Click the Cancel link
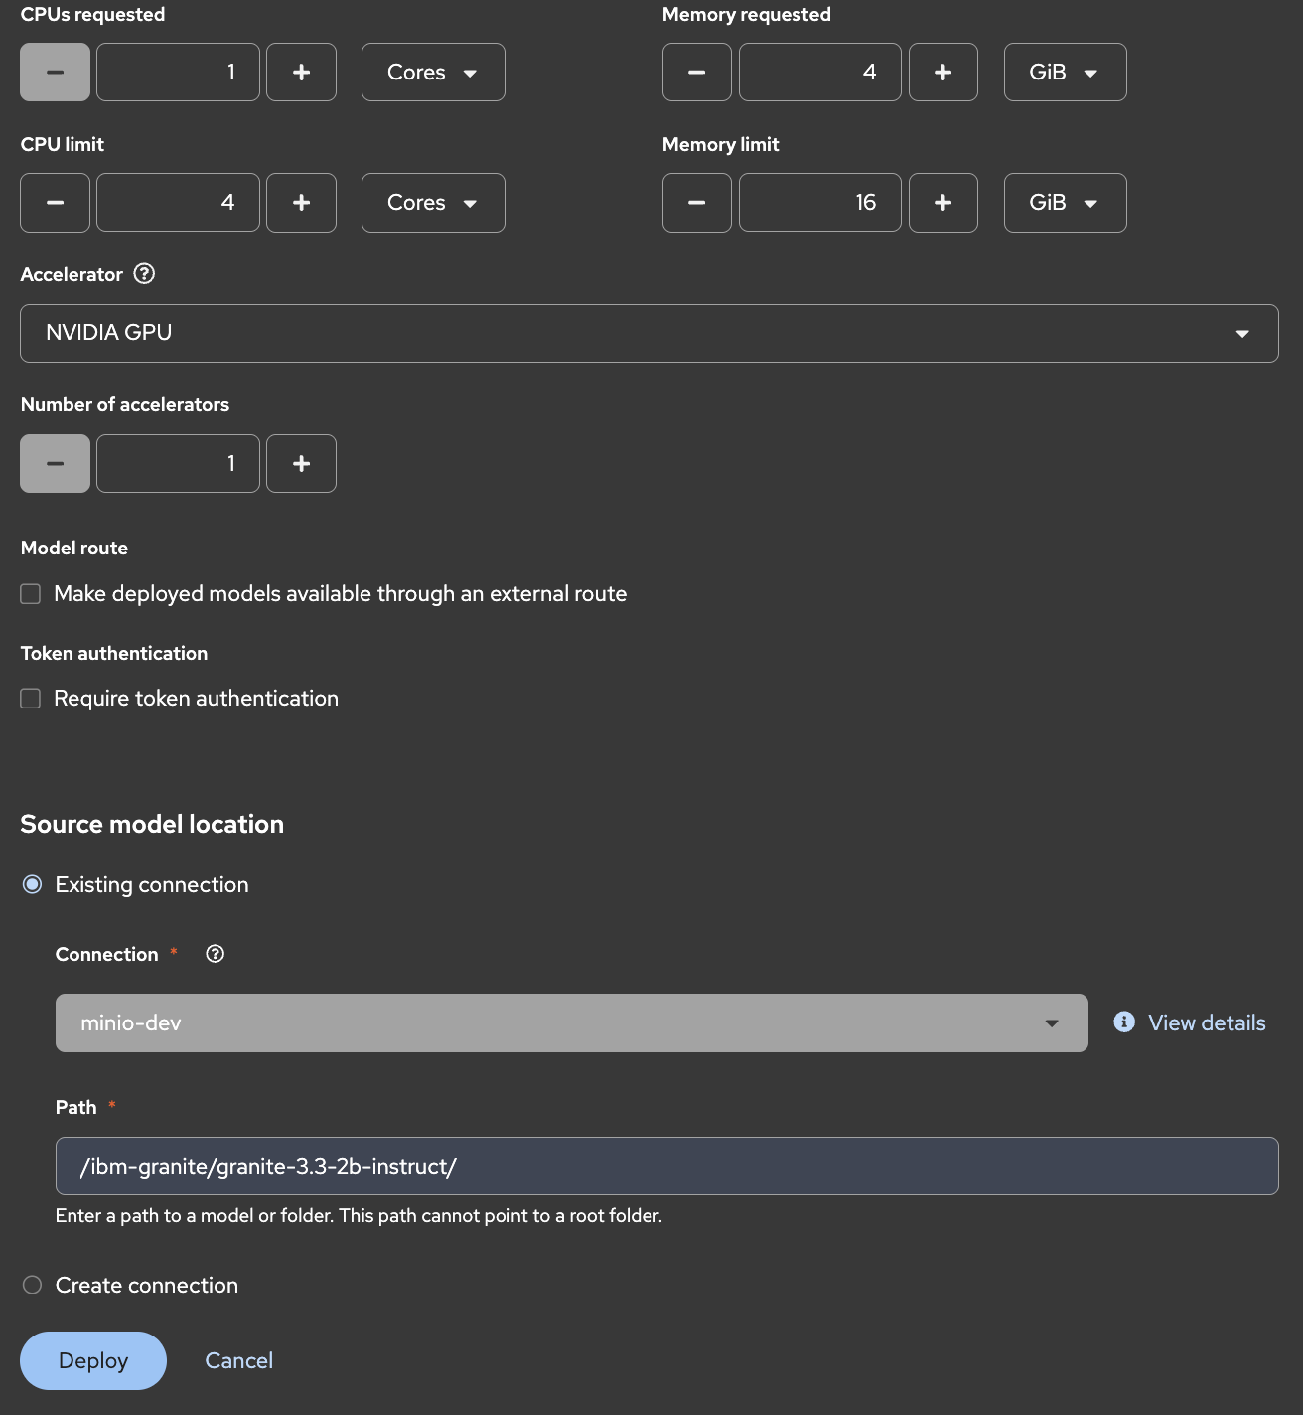1303x1415 pixels. pyautogui.click(x=238, y=1360)
